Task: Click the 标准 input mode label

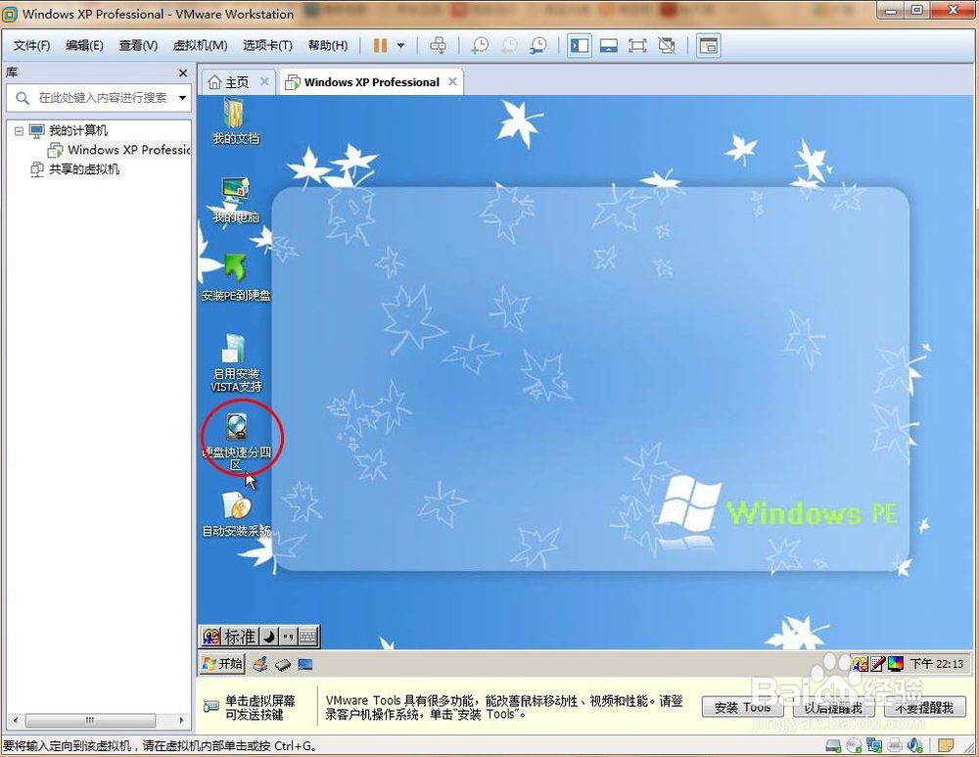Action: point(240,637)
